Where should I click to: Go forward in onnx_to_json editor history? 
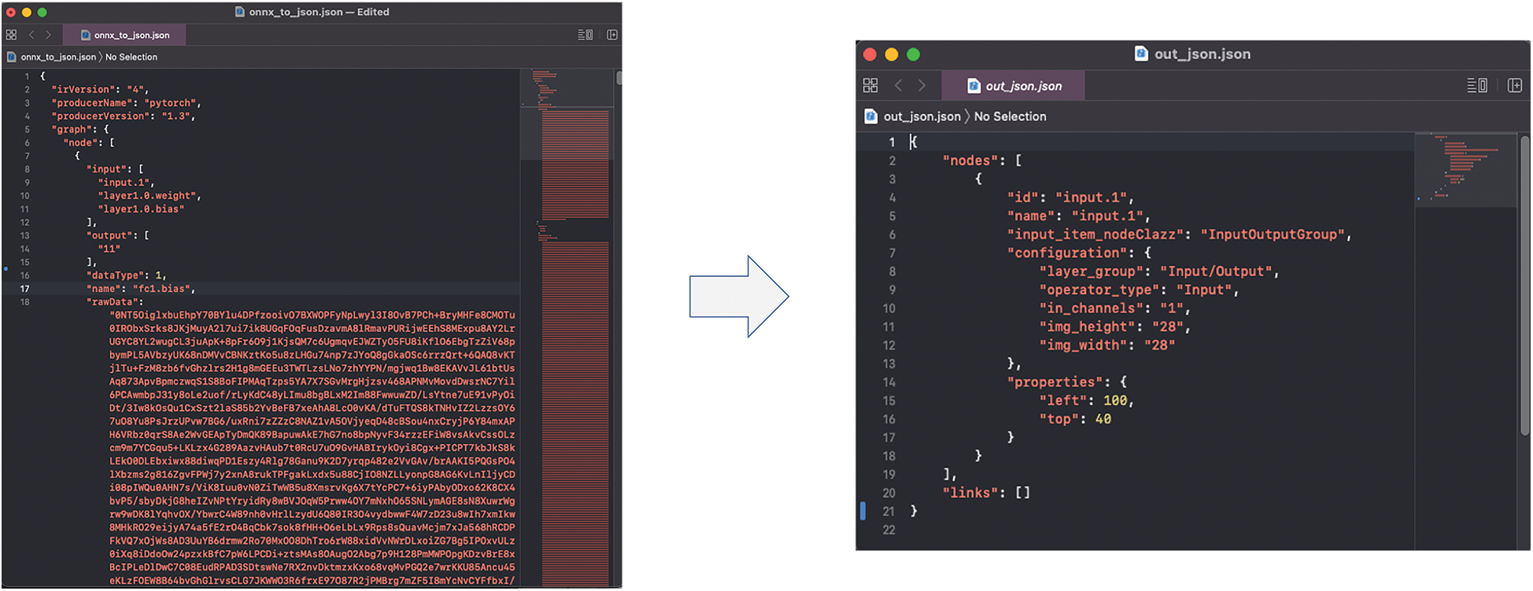[x=48, y=35]
